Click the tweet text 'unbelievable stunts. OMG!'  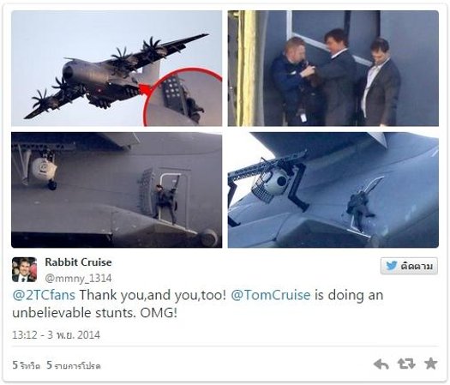pos(94,313)
